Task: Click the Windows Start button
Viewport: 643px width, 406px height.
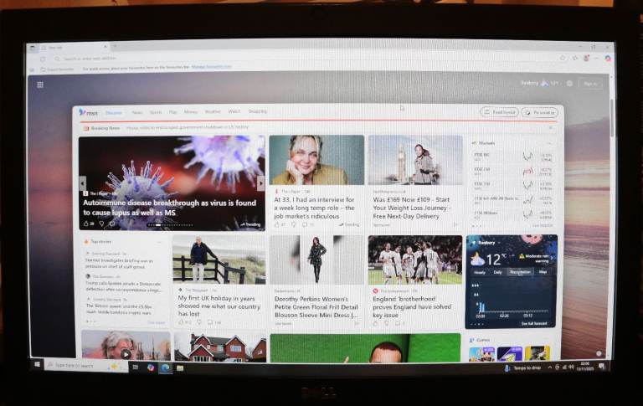Action: click(x=38, y=366)
